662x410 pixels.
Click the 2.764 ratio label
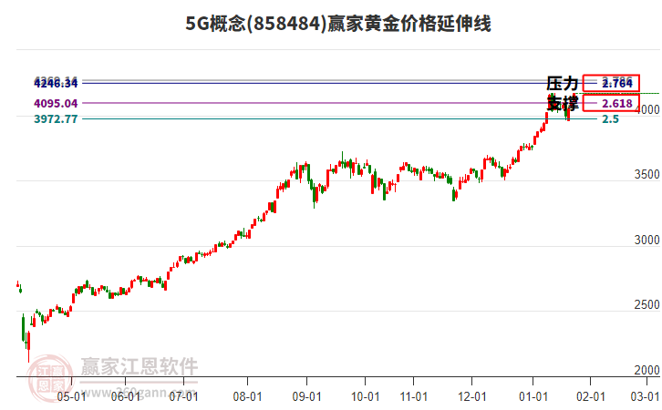pyautogui.click(x=616, y=83)
